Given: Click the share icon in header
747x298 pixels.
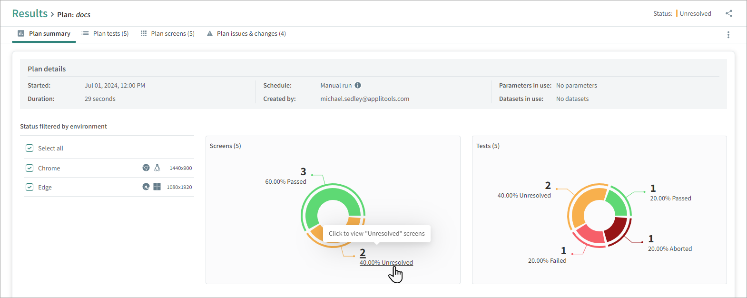Looking at the screenshot, I should [x=728, y=13].
